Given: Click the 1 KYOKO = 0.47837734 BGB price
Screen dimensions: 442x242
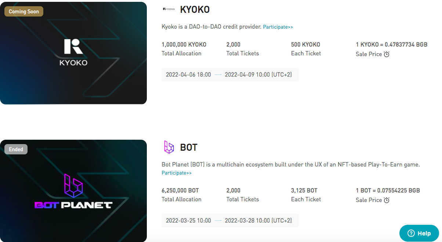Looking at the screenshot, I should point(391,44).
